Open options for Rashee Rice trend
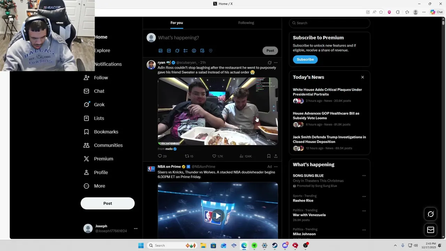The height and width of the screenshot is (251, 446). point(364,196)
